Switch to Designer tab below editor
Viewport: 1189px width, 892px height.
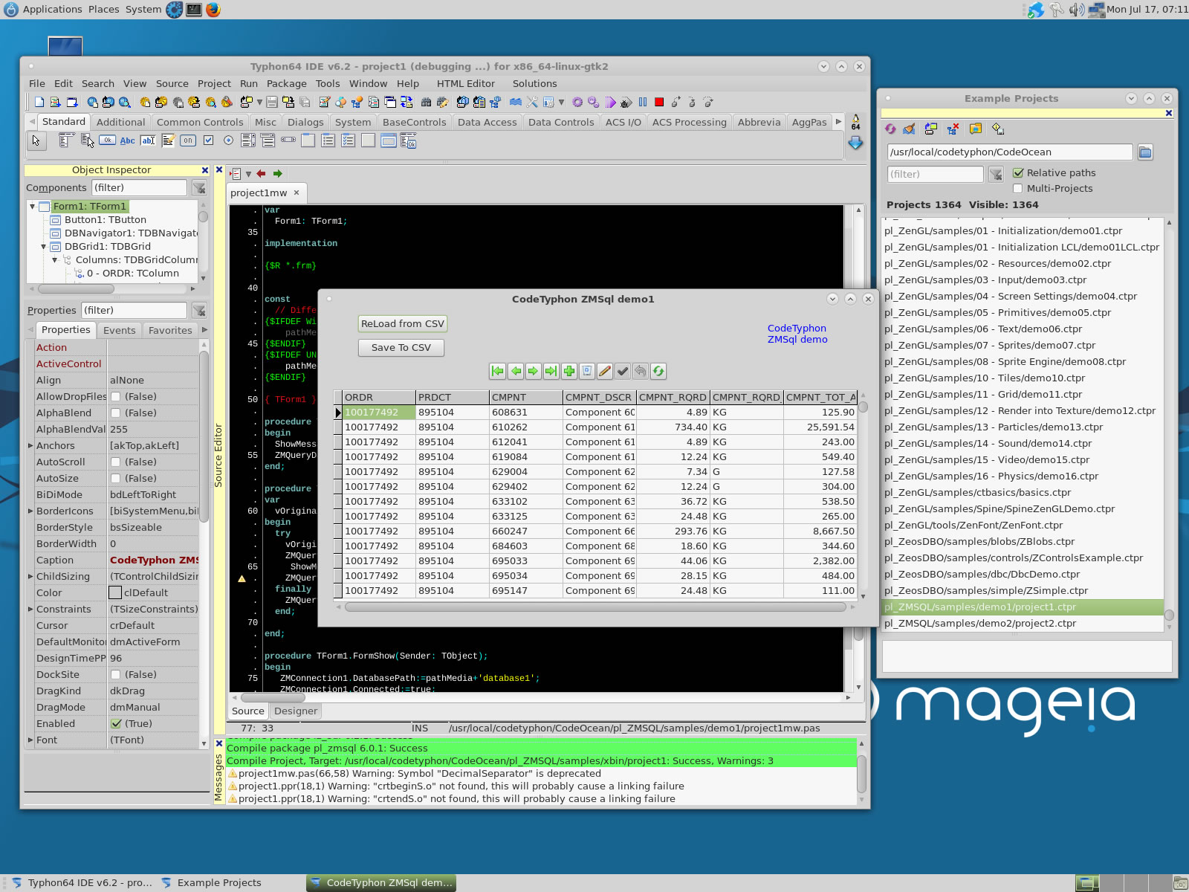(296, 711)
